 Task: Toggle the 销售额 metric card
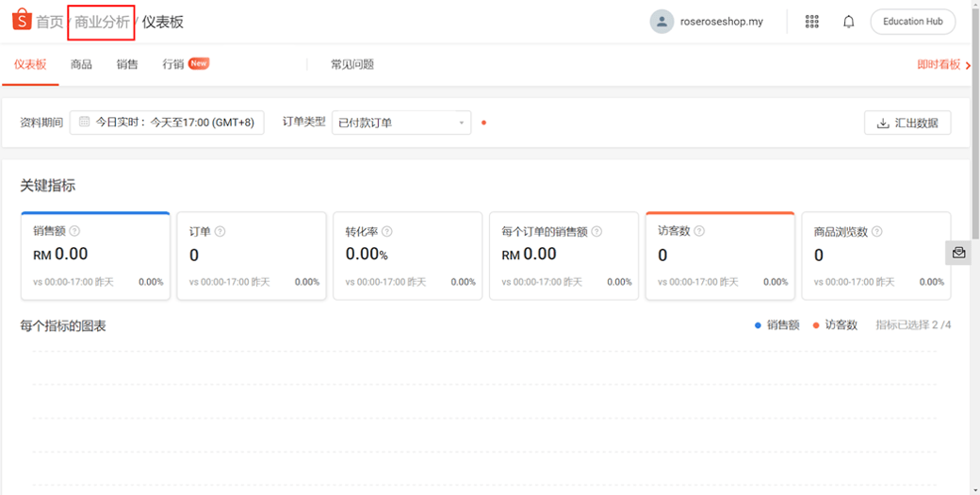point(95,256)
